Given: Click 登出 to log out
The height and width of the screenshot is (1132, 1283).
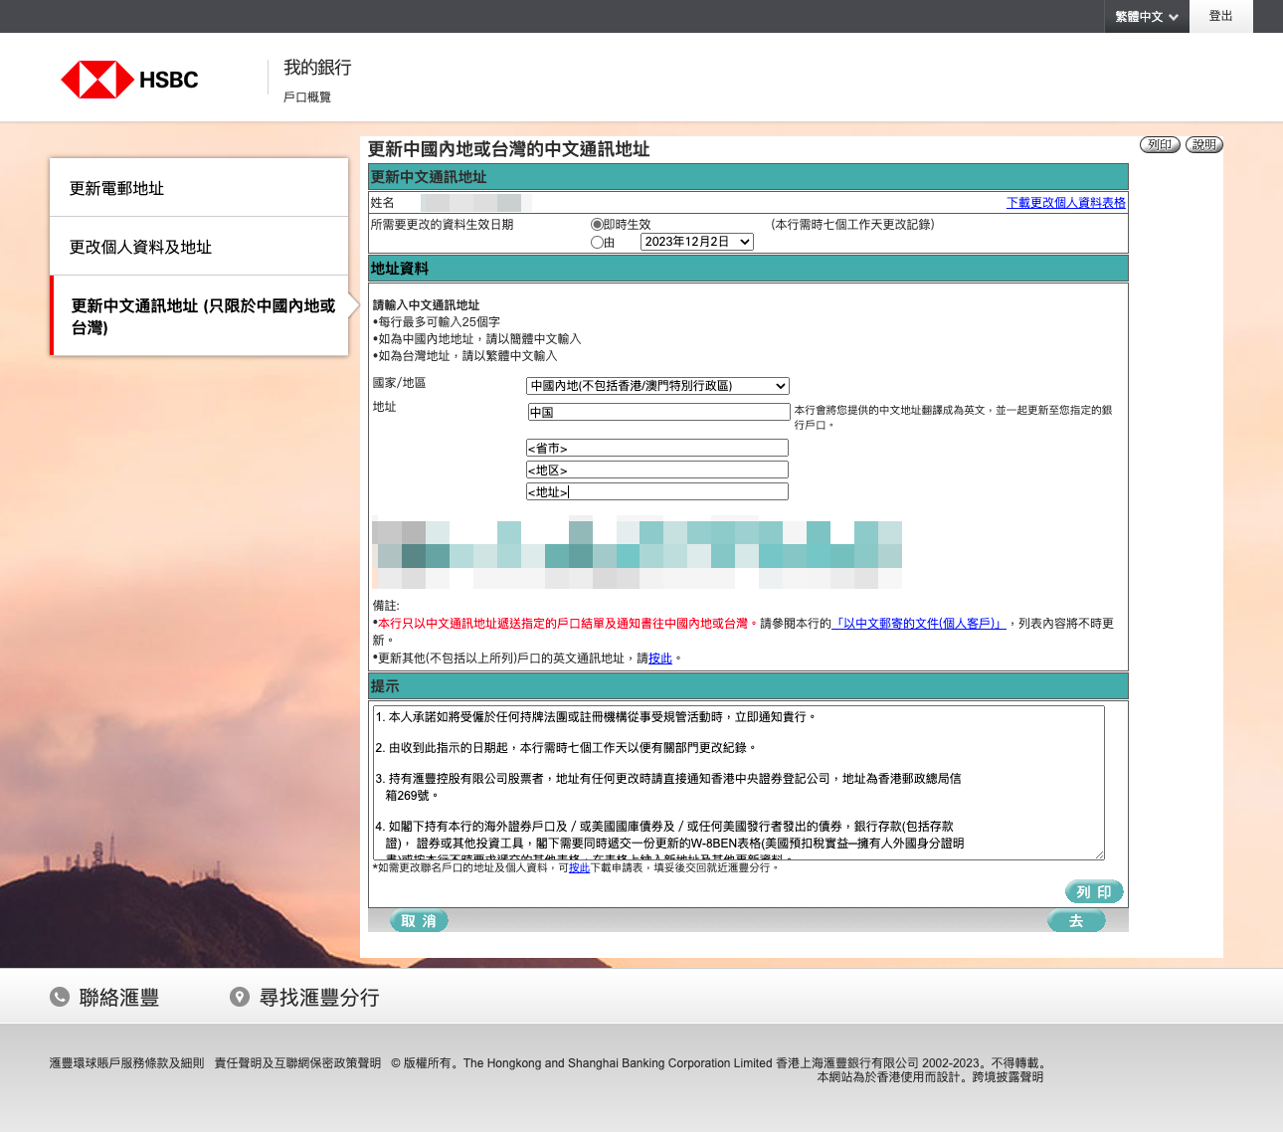Looking at the screenshot, I should (x=1220, y=17).
